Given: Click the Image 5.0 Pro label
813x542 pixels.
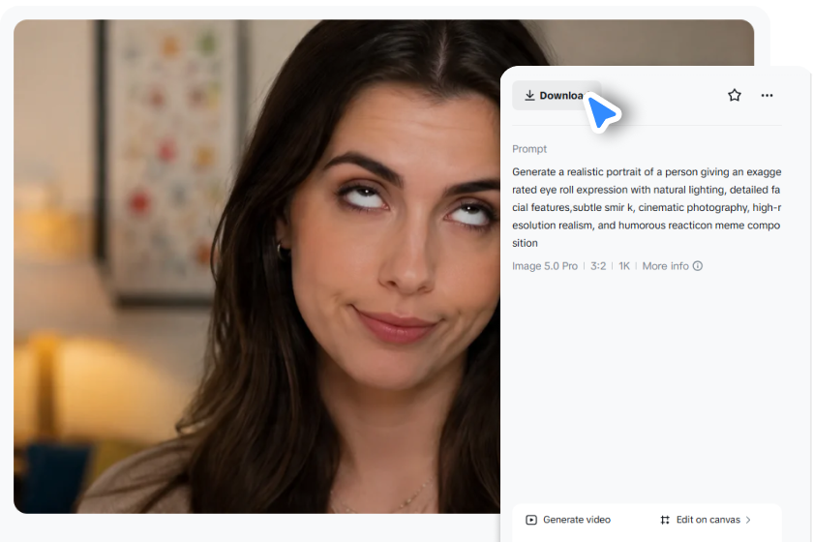Looking at the screenshot, I should pyautogui.click(x=544, y=266).
